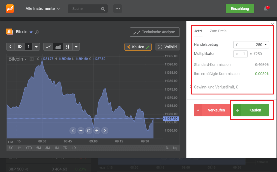
Task: Select the 6M time range
Action: tap(38, 148)
